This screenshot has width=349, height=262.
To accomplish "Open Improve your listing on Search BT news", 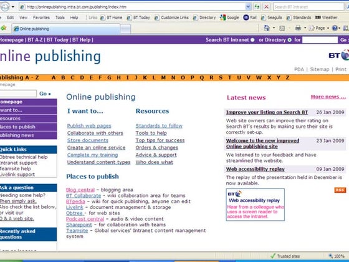I will point(267,112).
